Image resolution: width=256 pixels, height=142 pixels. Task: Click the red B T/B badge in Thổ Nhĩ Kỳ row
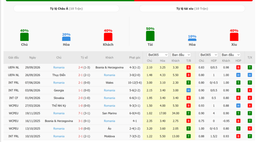(189, 106)
